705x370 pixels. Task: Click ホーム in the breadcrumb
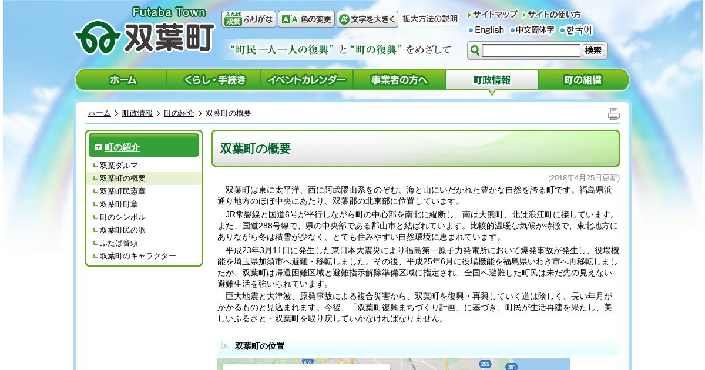(99, 113)
